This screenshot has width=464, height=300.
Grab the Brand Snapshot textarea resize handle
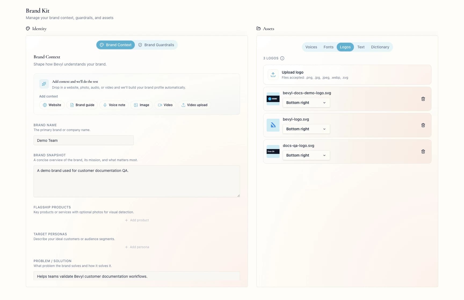tap(238, 196)
